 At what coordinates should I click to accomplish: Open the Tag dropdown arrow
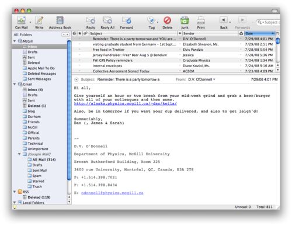point(158,22)
